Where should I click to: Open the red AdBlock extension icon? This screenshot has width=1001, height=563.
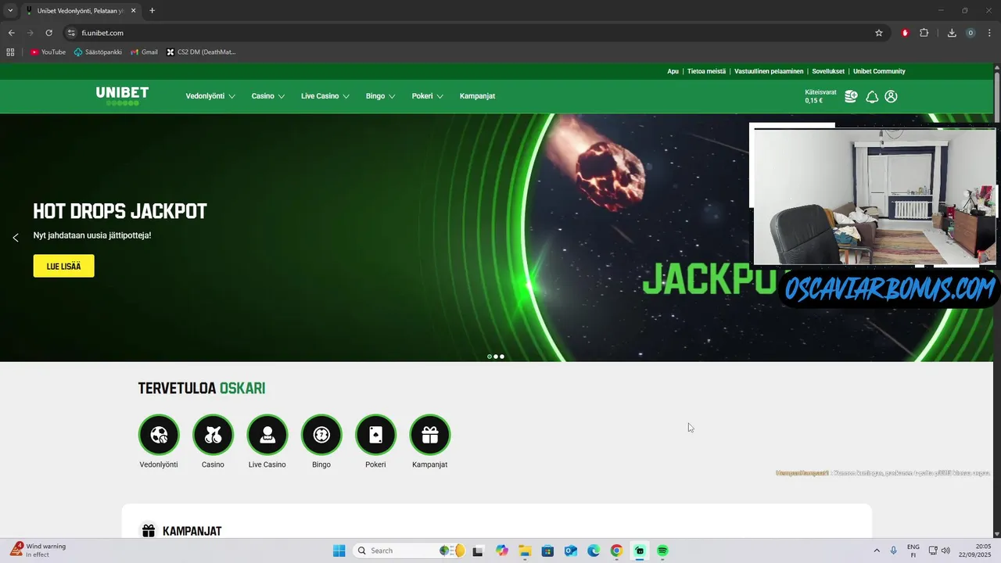pos(905,33)
